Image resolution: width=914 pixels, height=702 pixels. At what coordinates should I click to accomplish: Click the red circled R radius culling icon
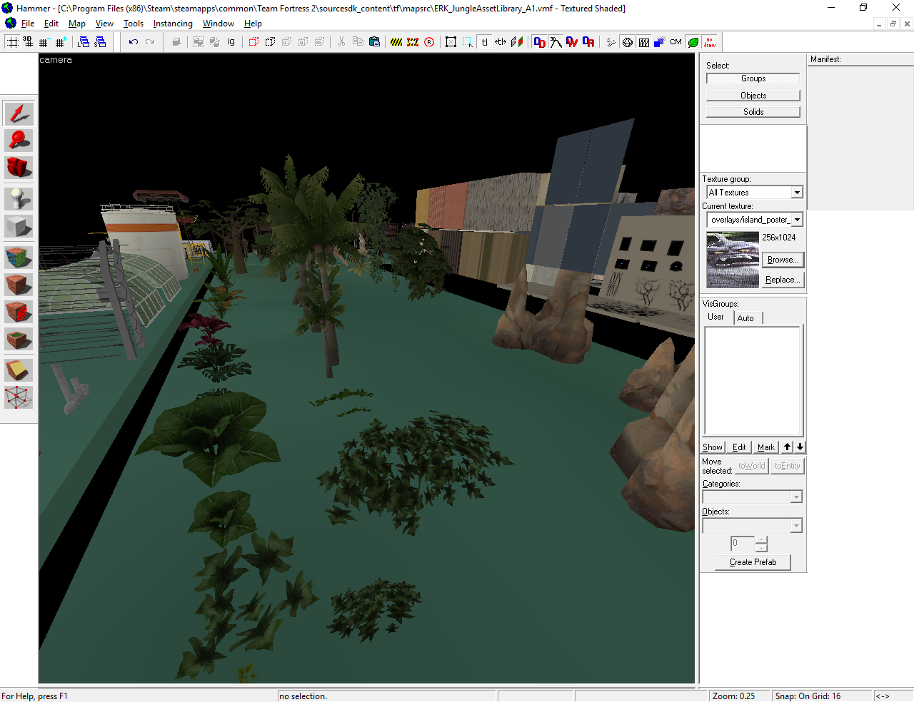pyautogui.click(x=429, y=42)
